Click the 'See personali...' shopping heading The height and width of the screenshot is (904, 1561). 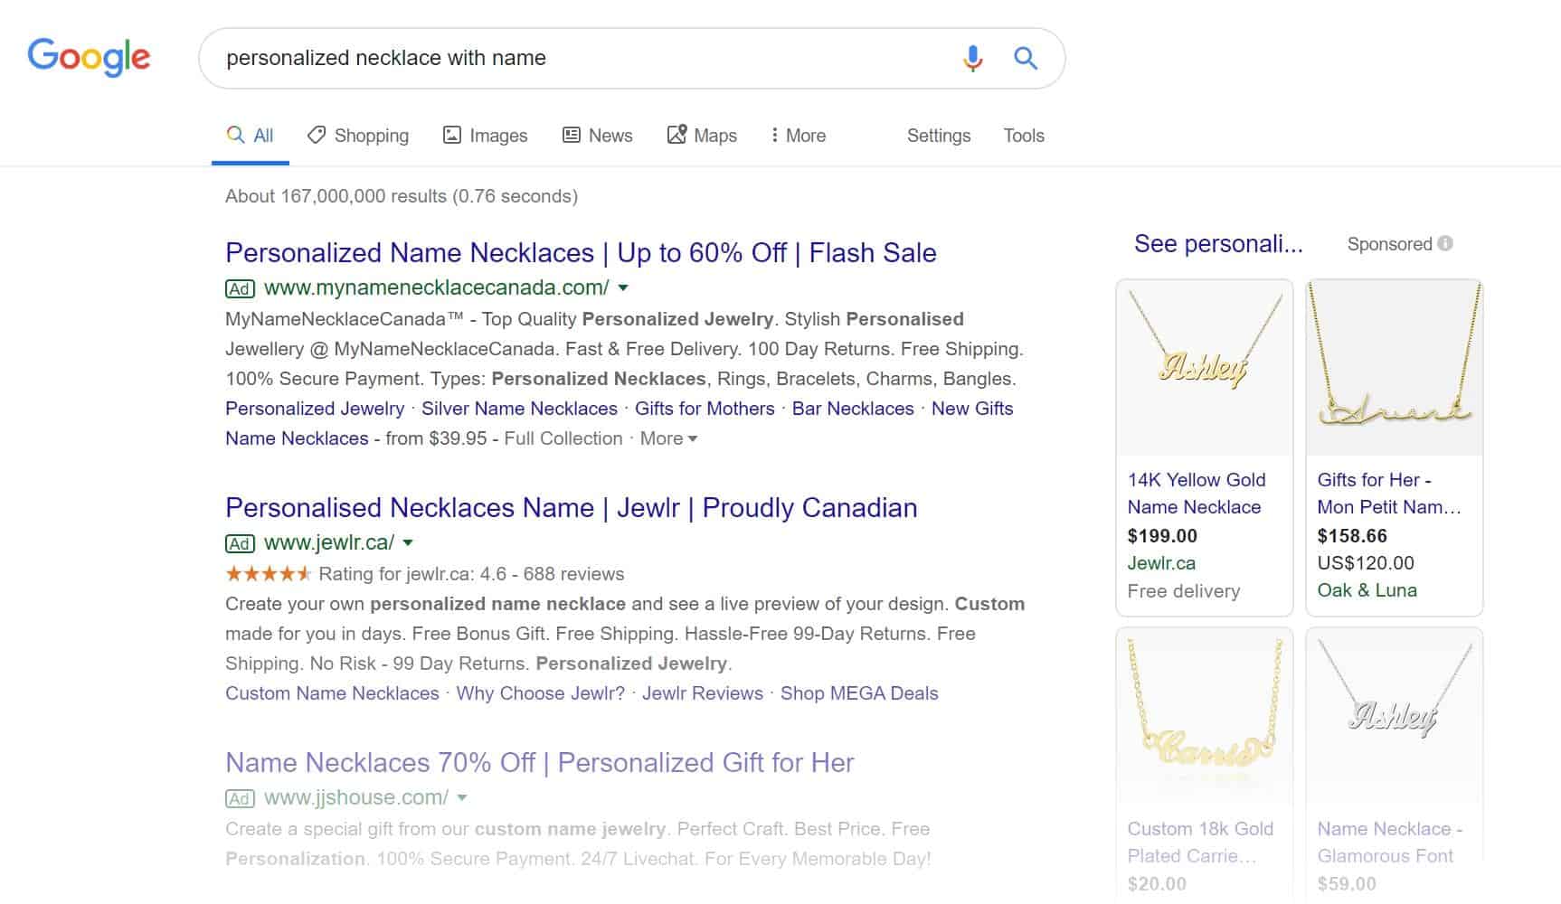1218,244
